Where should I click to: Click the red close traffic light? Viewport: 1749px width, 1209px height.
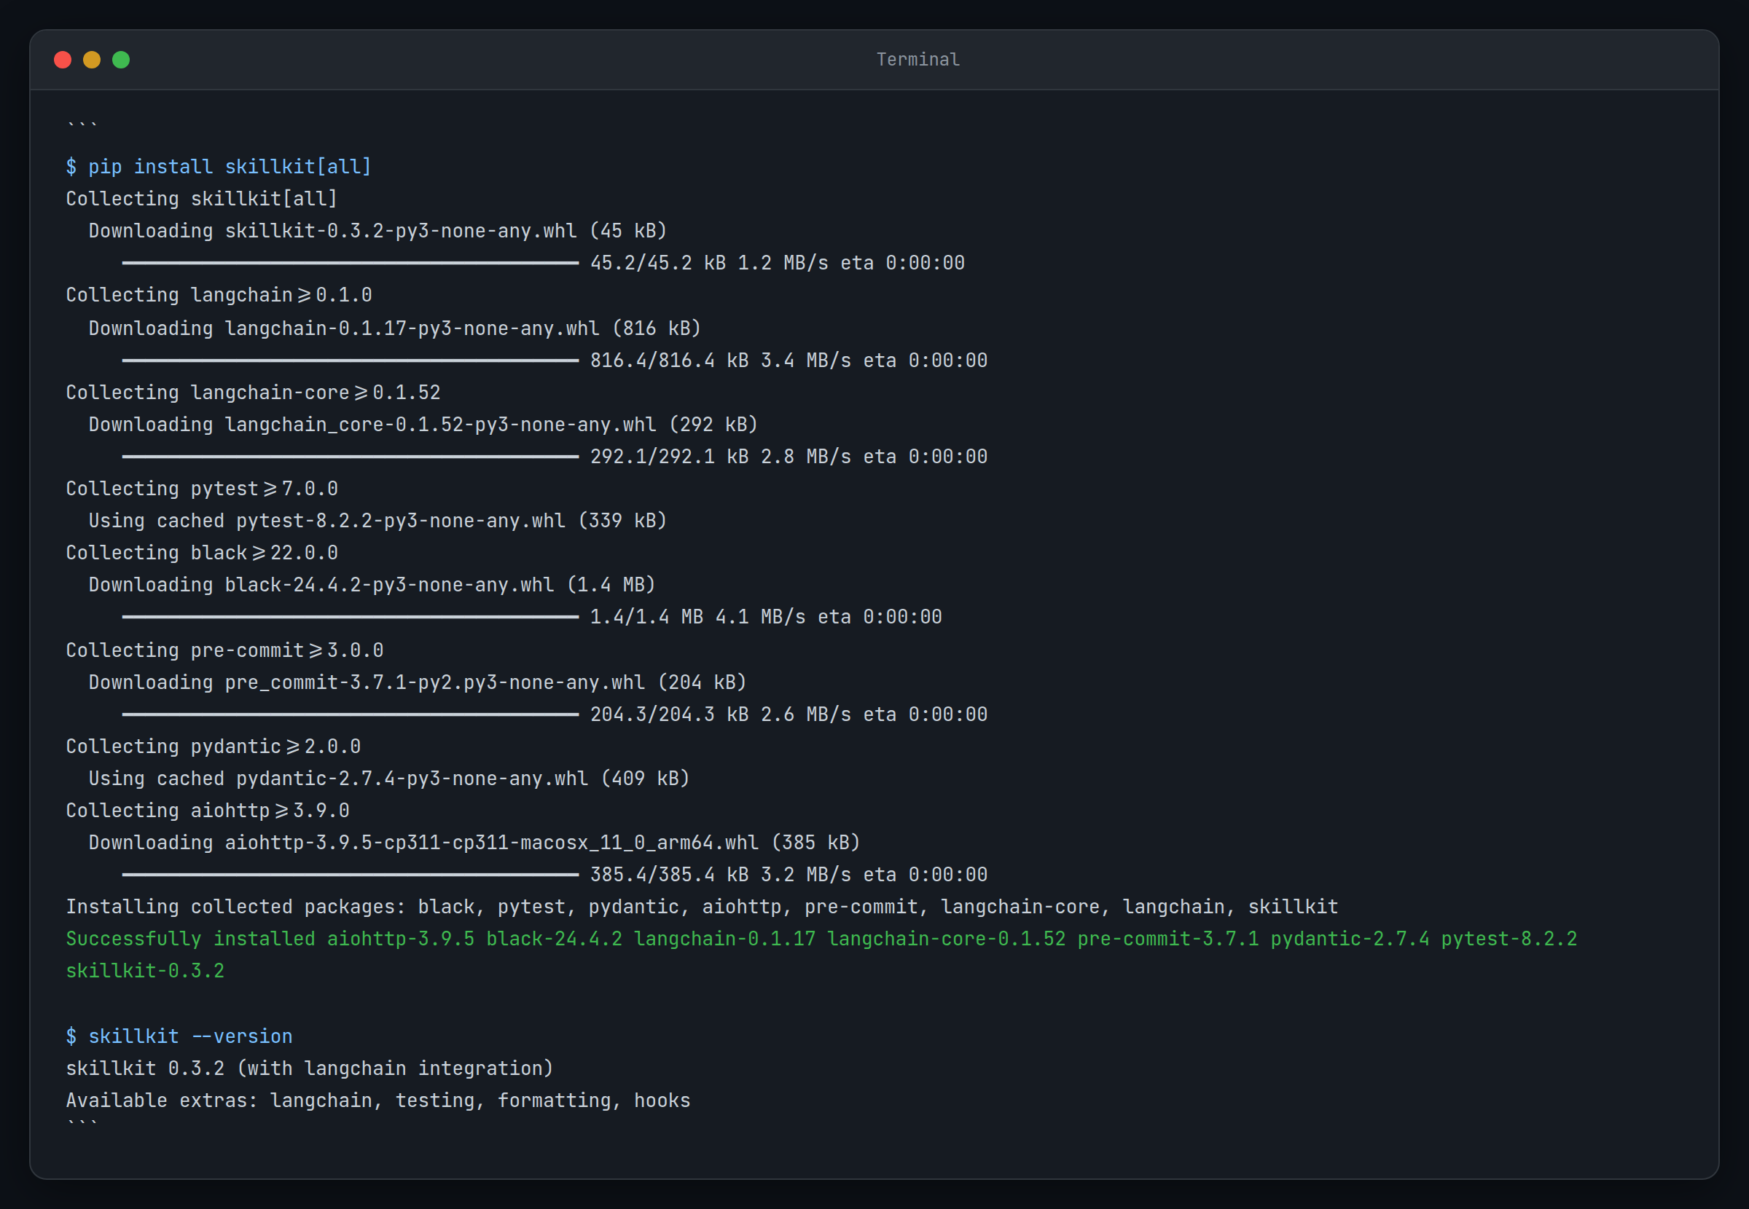tap(63, 59)
